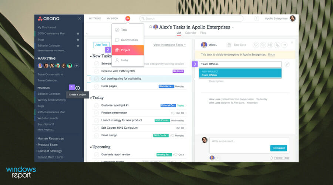The image size is (333, 185).
Task: Click the heart on Email design task
Action: [172, 135]
